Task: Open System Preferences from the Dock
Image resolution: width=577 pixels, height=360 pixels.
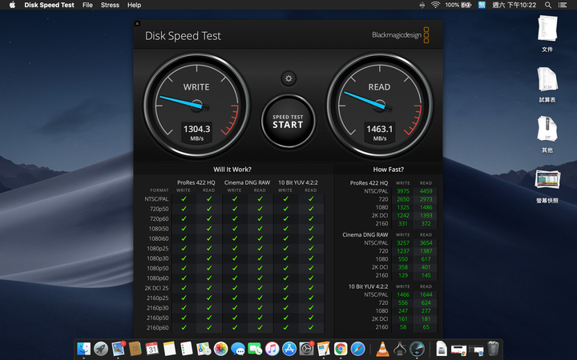Action: (306, 349)
